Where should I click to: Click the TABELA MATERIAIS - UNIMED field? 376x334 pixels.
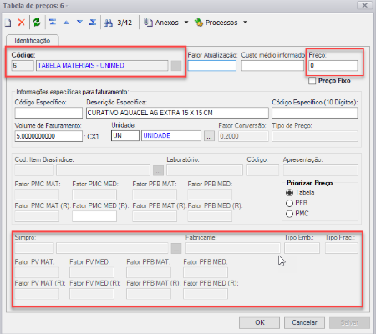[102, 66]
